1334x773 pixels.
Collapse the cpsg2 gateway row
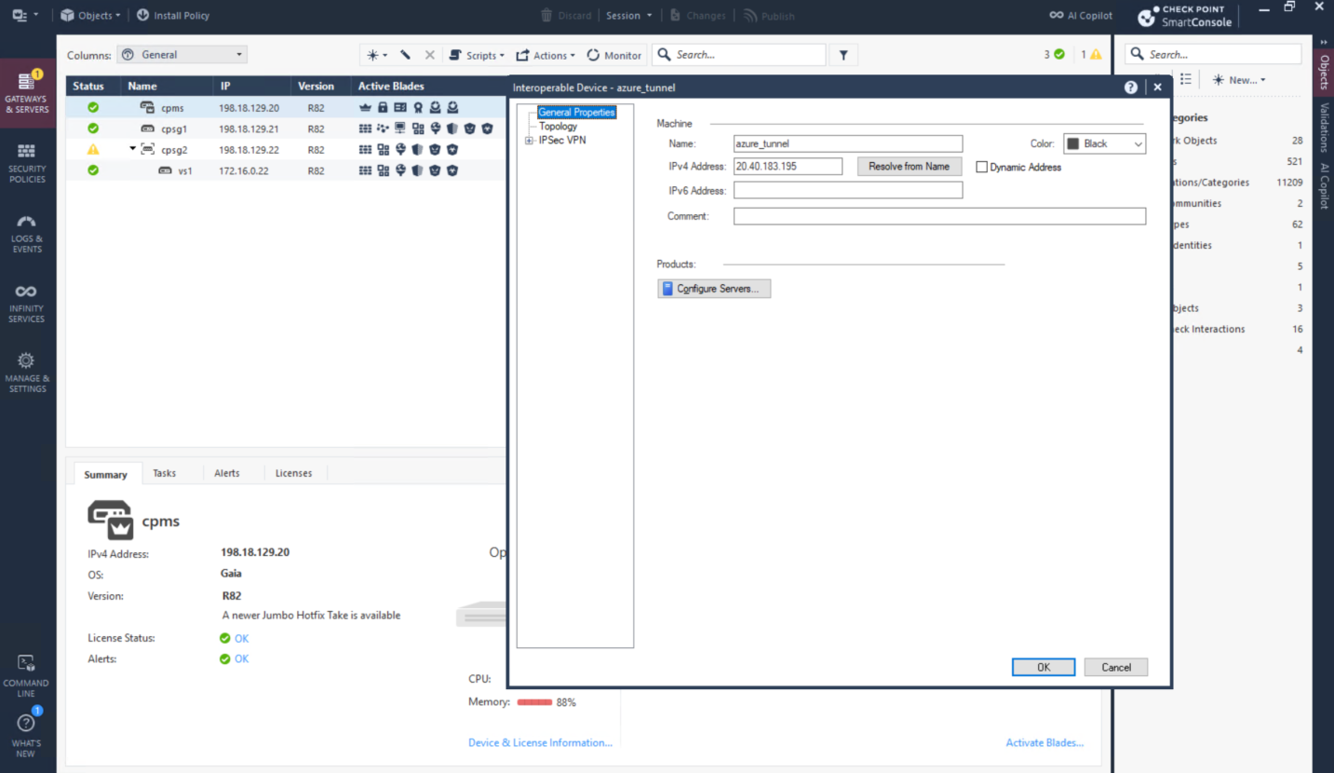(132, 149)
